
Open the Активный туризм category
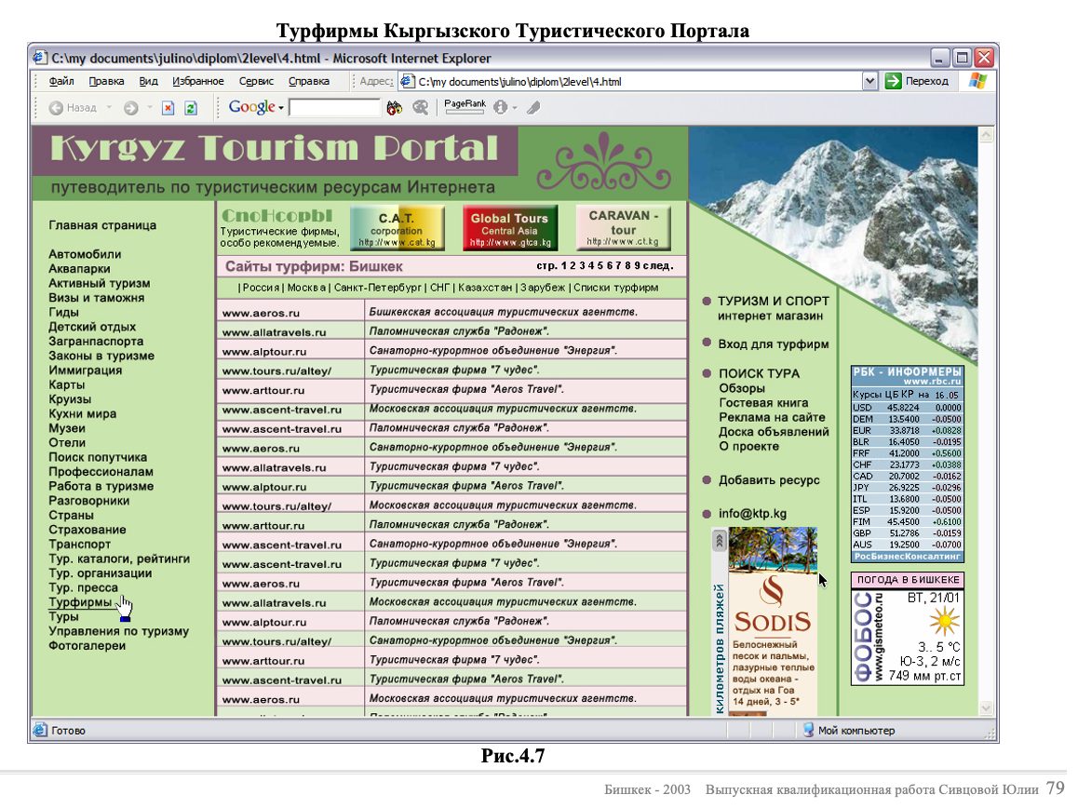(x=99, y=283)
